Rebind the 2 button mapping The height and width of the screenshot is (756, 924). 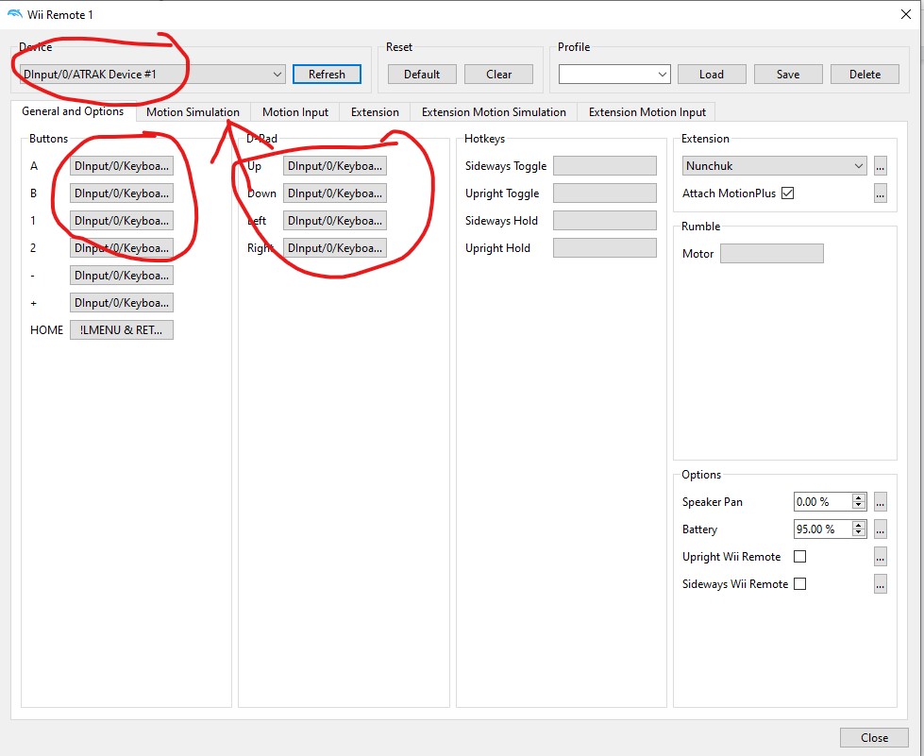tap(122, 248)
